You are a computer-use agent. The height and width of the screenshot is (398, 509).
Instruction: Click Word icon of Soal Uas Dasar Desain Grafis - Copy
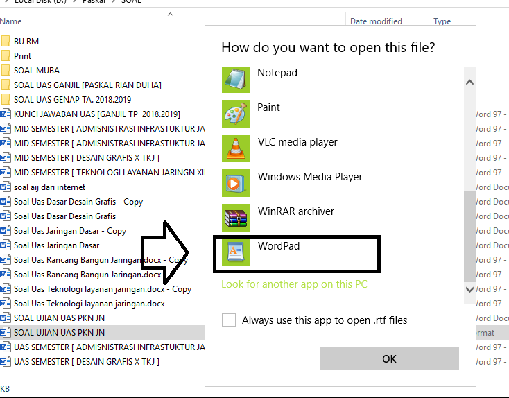pos(5,202)
